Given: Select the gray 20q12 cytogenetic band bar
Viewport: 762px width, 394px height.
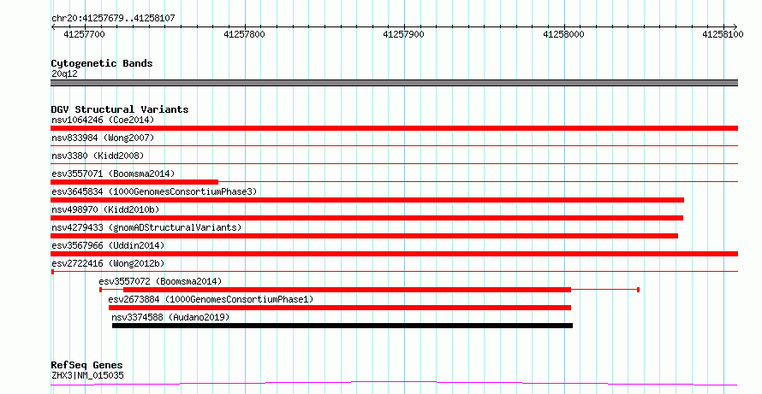Looking at the screenshot, I should tap(394, 83).
